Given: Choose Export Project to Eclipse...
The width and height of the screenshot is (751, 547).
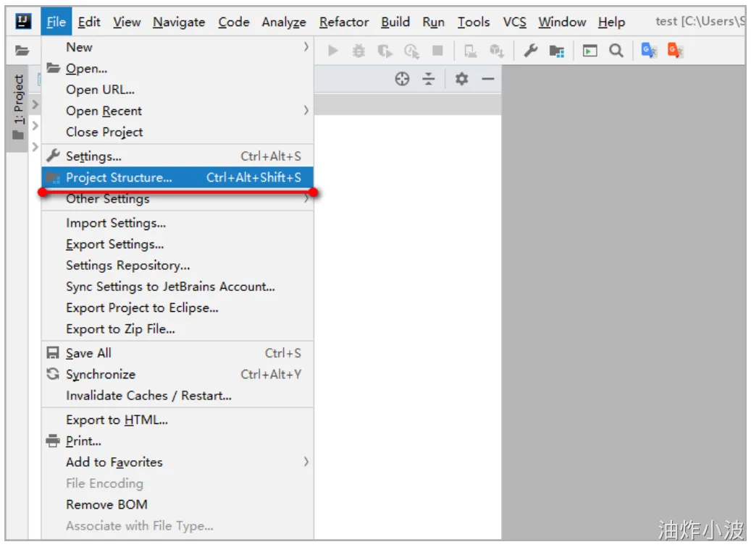Looking at the screenshot, I should pos(177,308).
